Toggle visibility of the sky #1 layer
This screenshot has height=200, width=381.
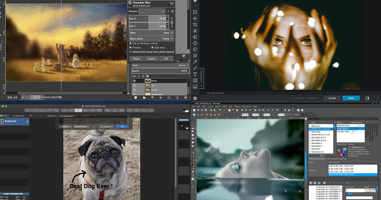[134, 90]
